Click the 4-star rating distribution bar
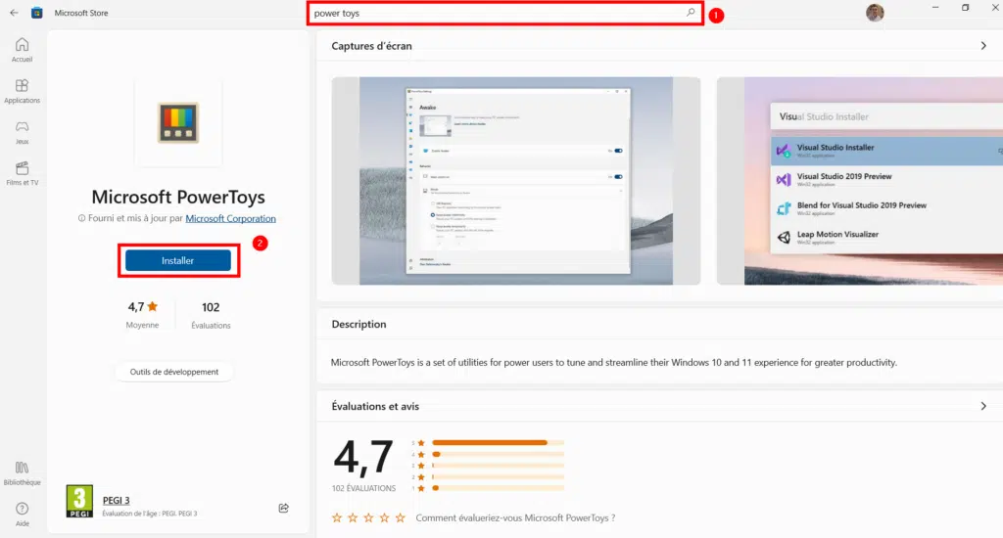1003x538 pixels. click(499, 454)
